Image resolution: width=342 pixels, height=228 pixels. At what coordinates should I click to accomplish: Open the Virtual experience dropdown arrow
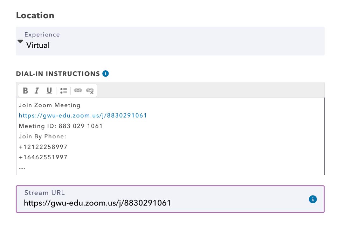pos(20,41)
